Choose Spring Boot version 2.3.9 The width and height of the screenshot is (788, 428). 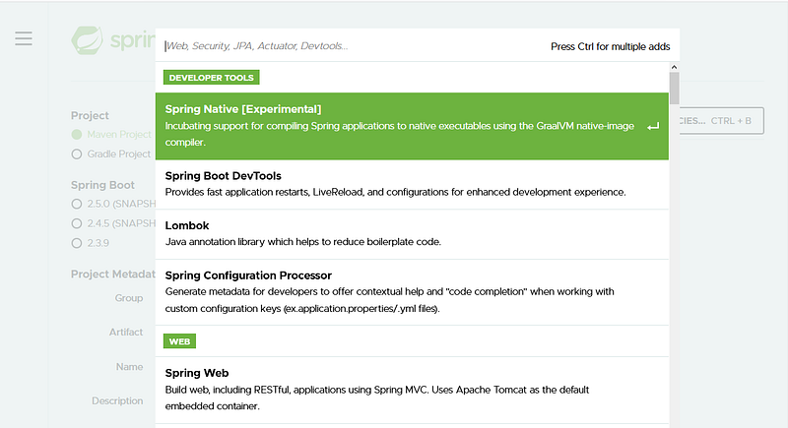click(x=77, y=241)
